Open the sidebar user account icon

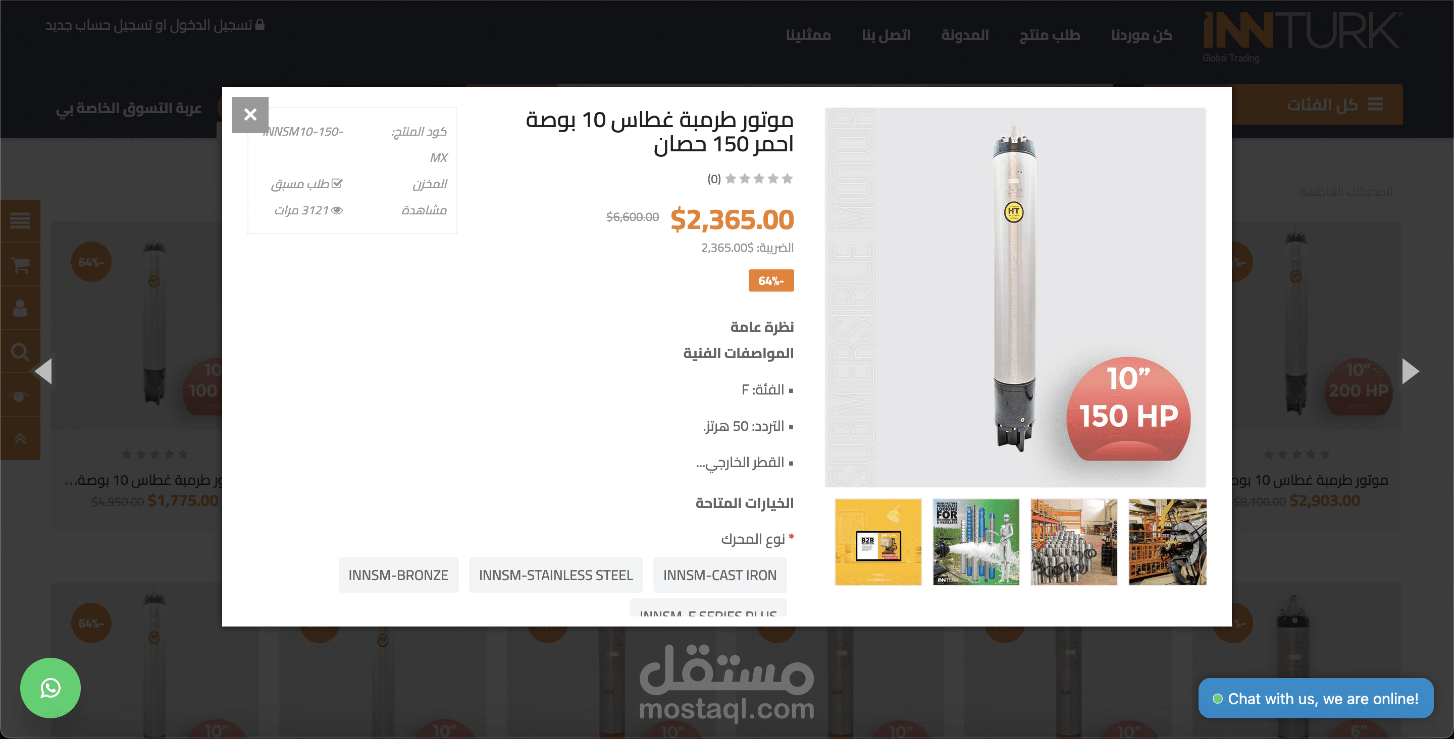pos(20,308)
